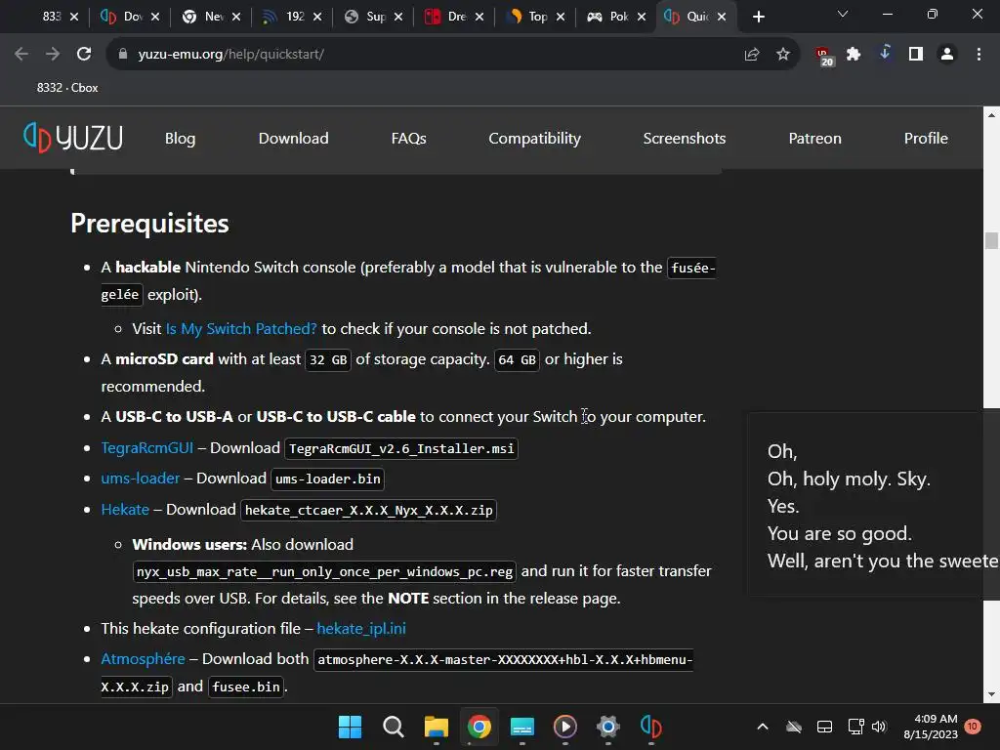Screen dimensions: 1000x750
Task: Open the Windows Start menu
Action: [350, 727]
